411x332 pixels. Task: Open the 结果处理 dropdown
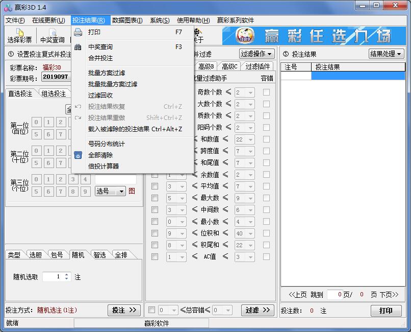click(387, 53)
